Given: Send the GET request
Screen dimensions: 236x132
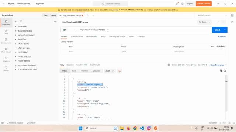Looking at the screenshot, I should (x=217, y=30).
